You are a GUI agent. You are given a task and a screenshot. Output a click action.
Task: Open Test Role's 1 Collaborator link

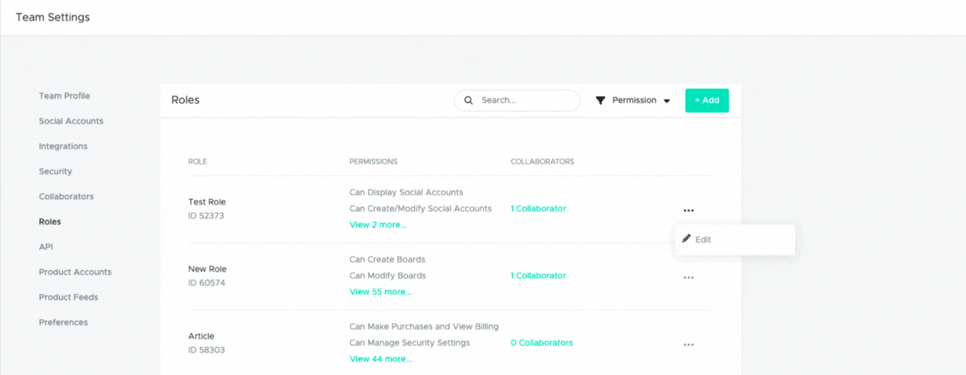click(x=539, y=208)
